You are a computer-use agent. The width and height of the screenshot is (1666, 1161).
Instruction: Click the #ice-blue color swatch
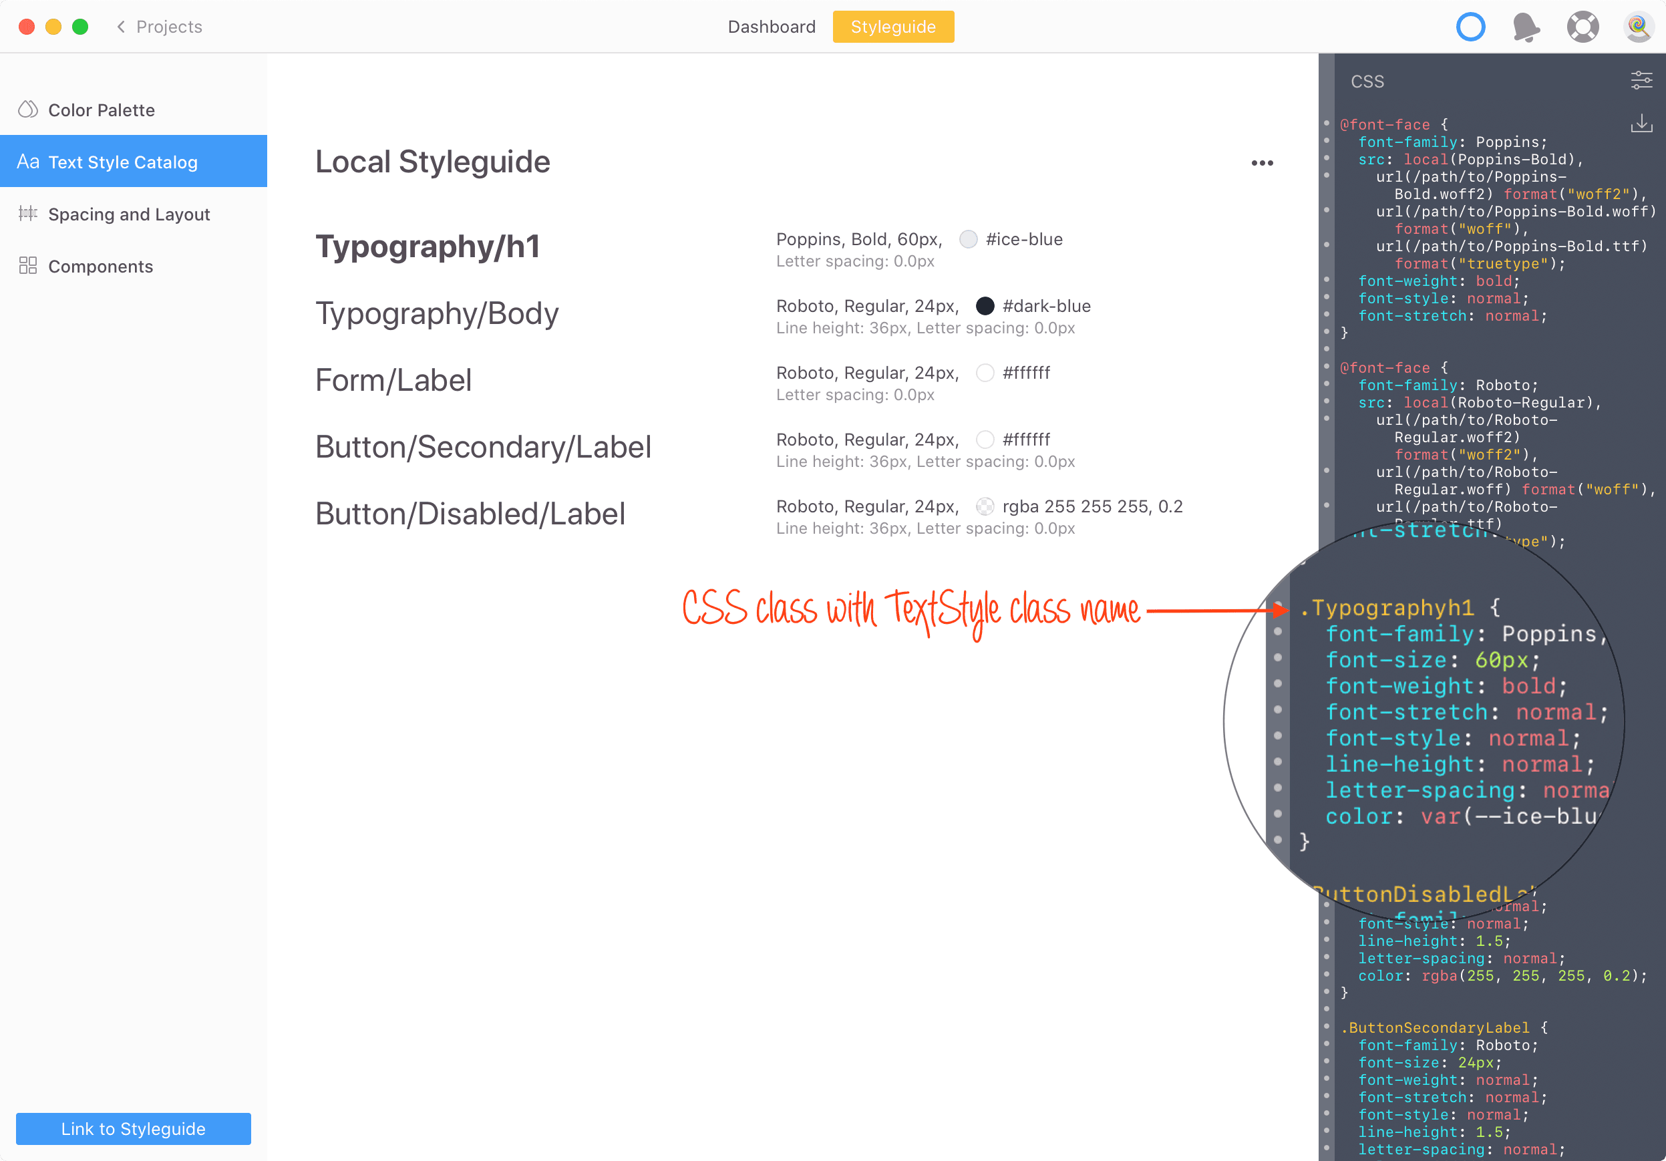(x=968, y=239)
